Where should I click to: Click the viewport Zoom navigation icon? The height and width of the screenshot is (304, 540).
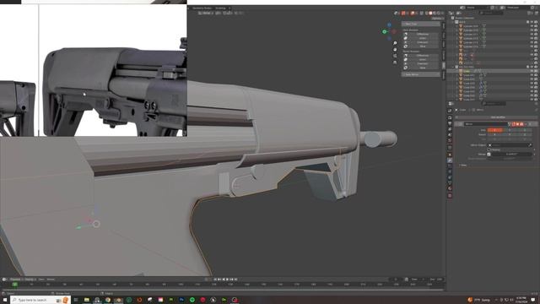pos(395,43)
